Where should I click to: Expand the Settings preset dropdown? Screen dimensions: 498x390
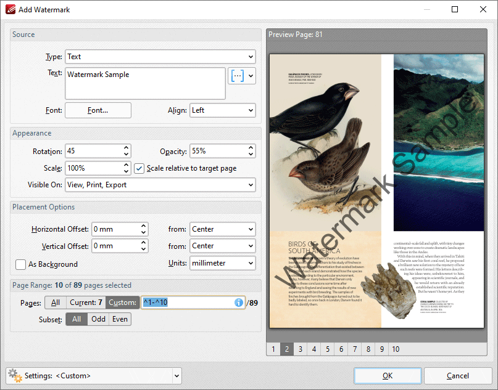click(176, 376)
